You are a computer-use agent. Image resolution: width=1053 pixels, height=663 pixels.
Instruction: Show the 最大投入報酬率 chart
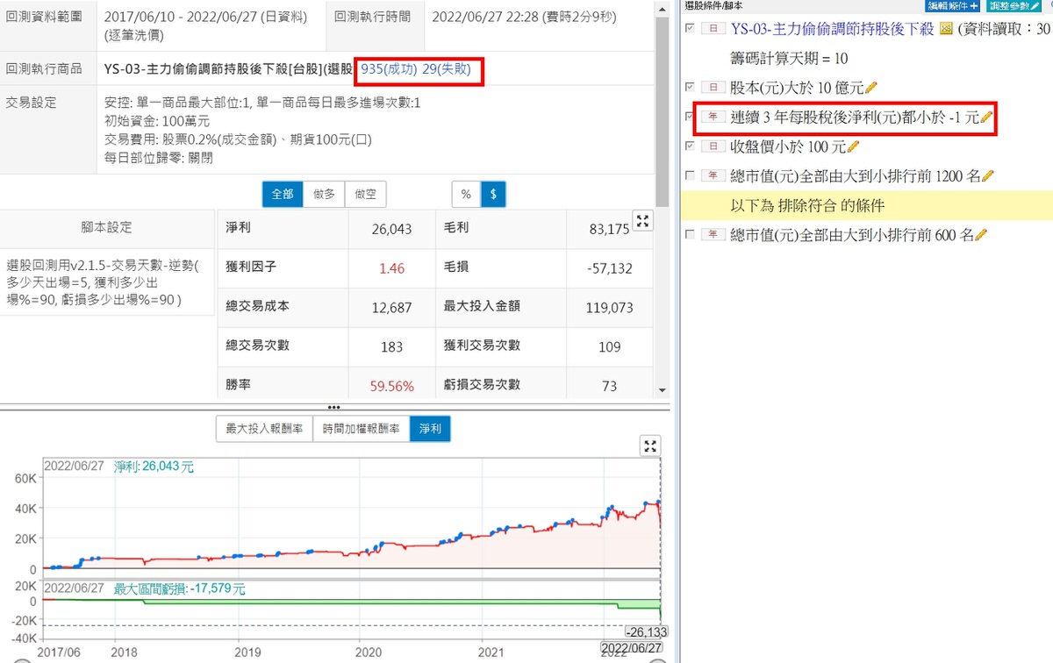coord(264,429)
